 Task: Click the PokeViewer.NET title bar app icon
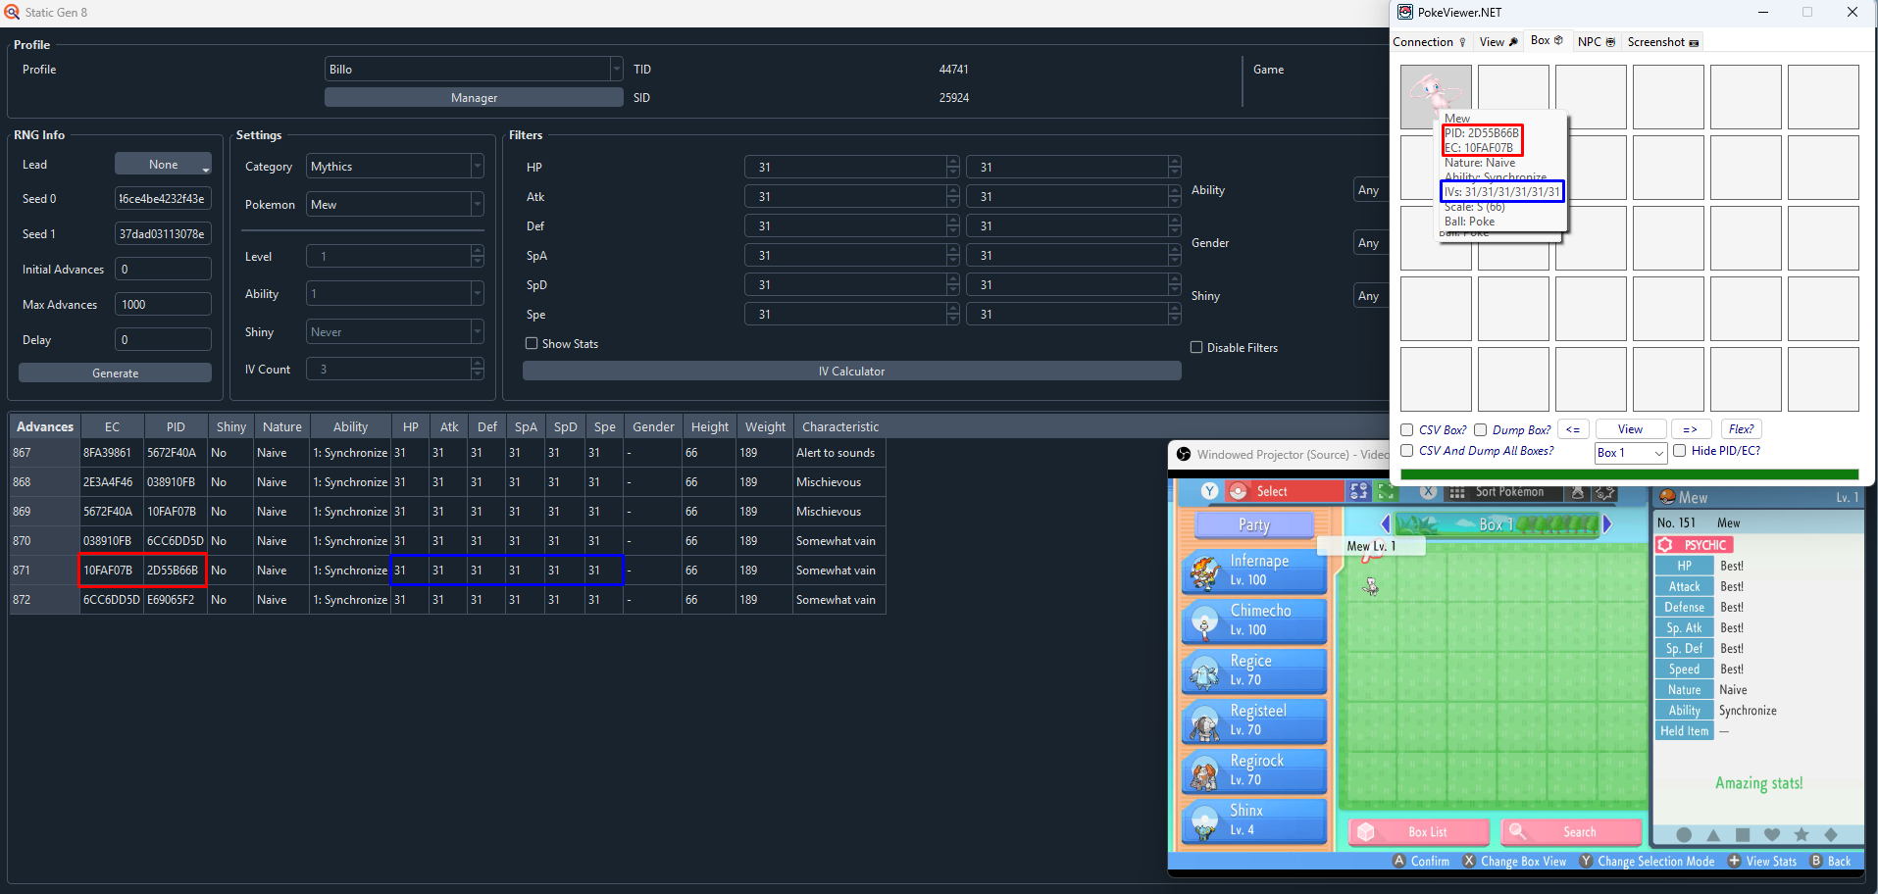(x=1405, y=12)
